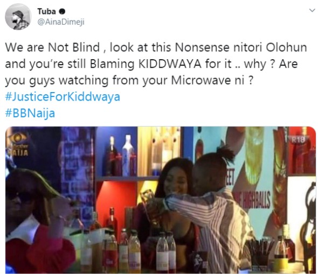
Task: Expand the tweet options chevron menu
Action: tap(312, 10)
